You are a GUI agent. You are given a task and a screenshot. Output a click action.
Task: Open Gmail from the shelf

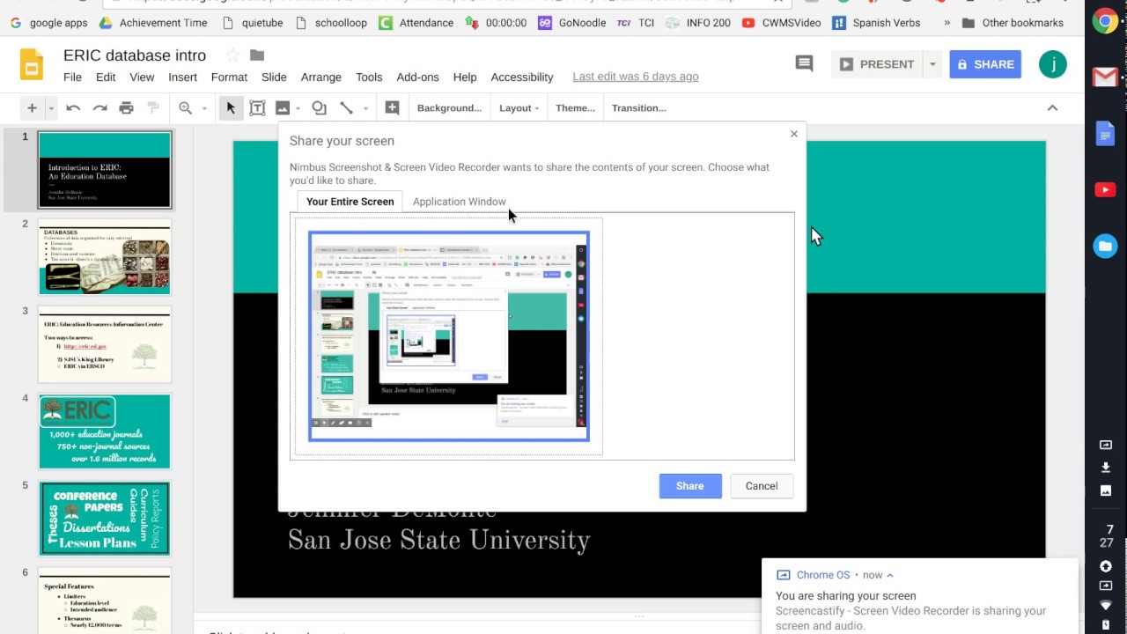point(1105,77)
